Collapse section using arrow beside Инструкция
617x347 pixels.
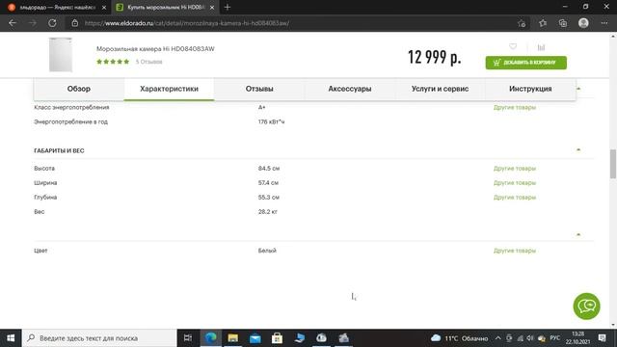(578, 89)
